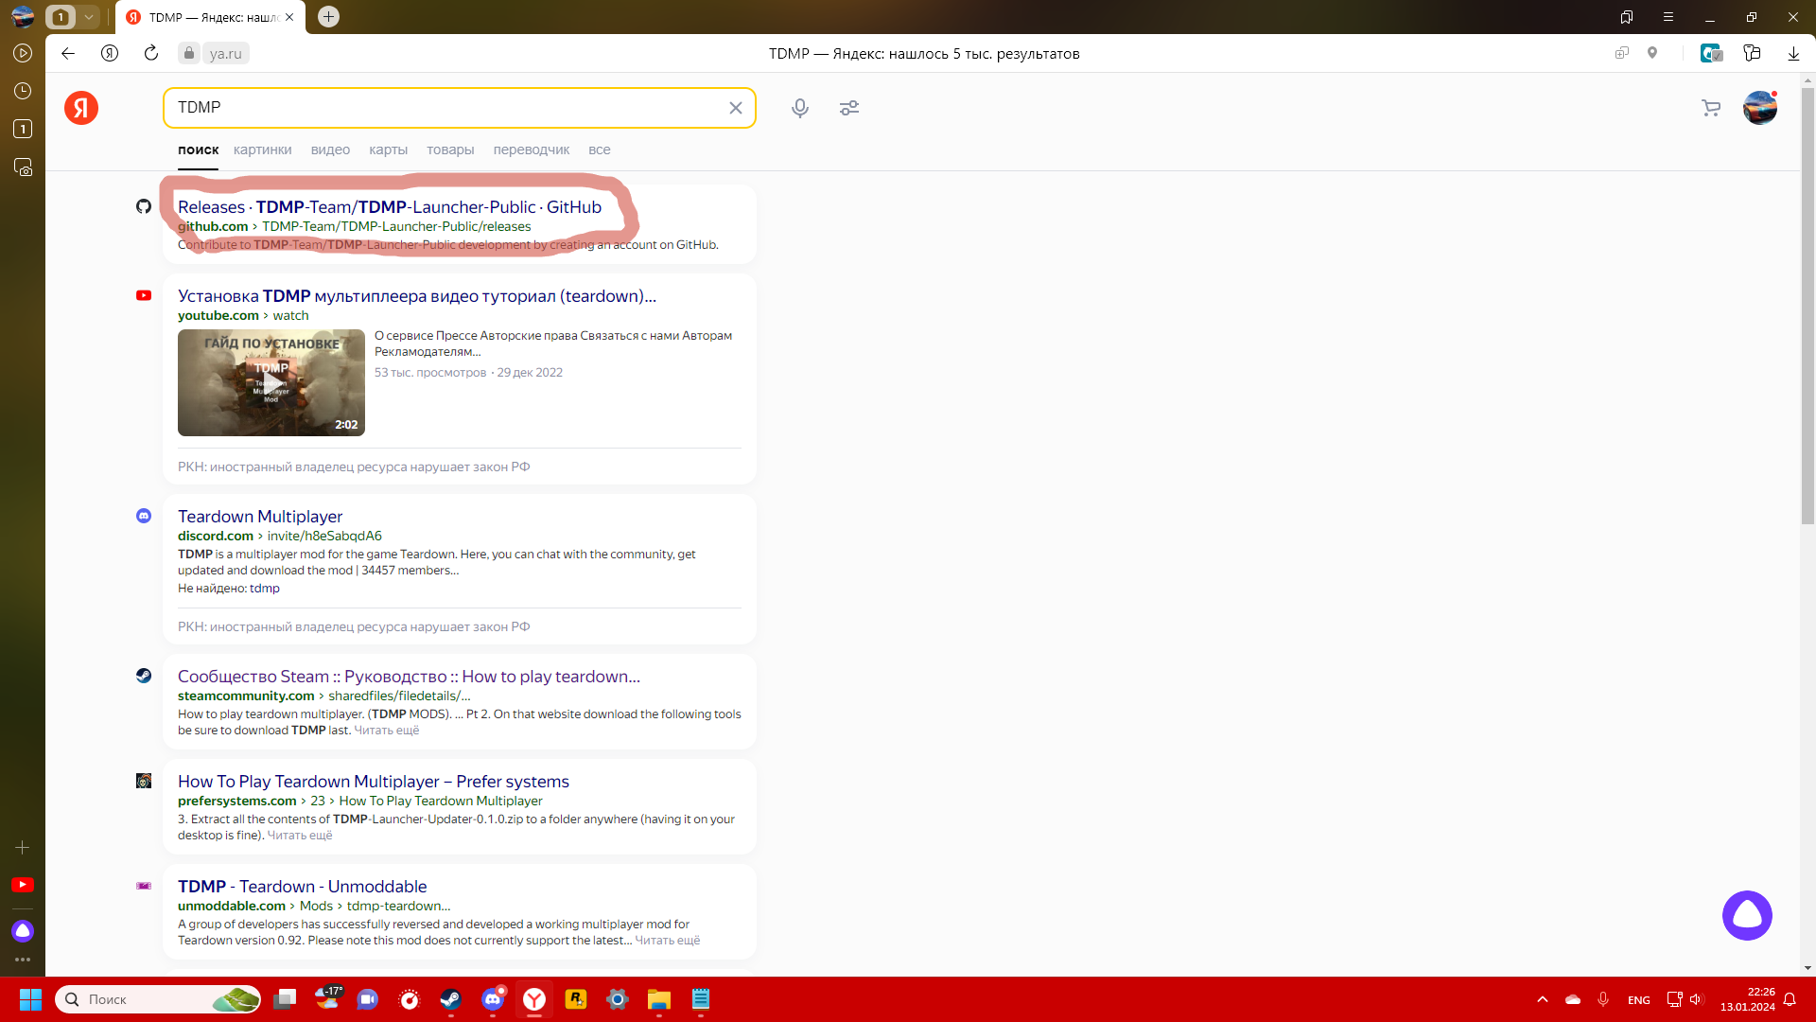Show hidden system tray icons
The width and height of the screenshot is (1816, 1022).
pyautogui.click(x=1542, y=999)
